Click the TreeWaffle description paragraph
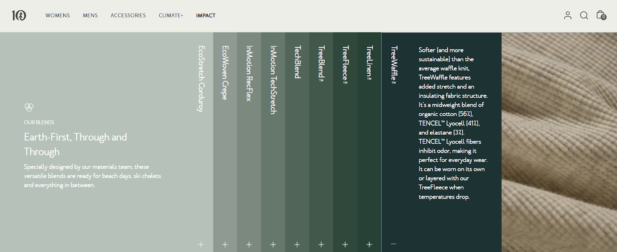The image size is (617, 252). click(453, 123)
